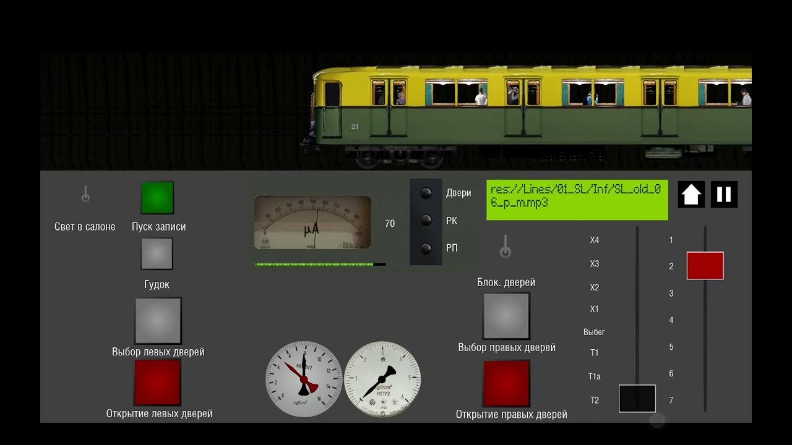Click brake valve position 3 label
This screenshot has width=792, height=445.
(x=671, y=294)
